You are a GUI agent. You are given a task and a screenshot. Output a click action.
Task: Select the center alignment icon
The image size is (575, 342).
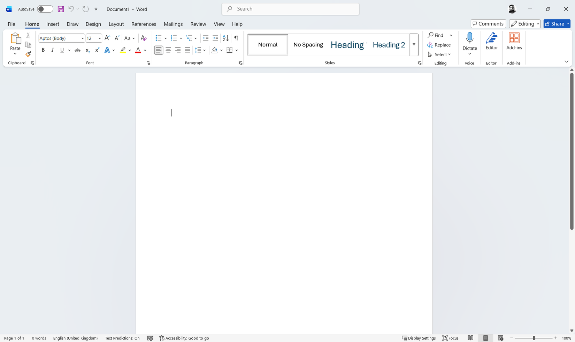pyautogui.click(x=168, y=50)
